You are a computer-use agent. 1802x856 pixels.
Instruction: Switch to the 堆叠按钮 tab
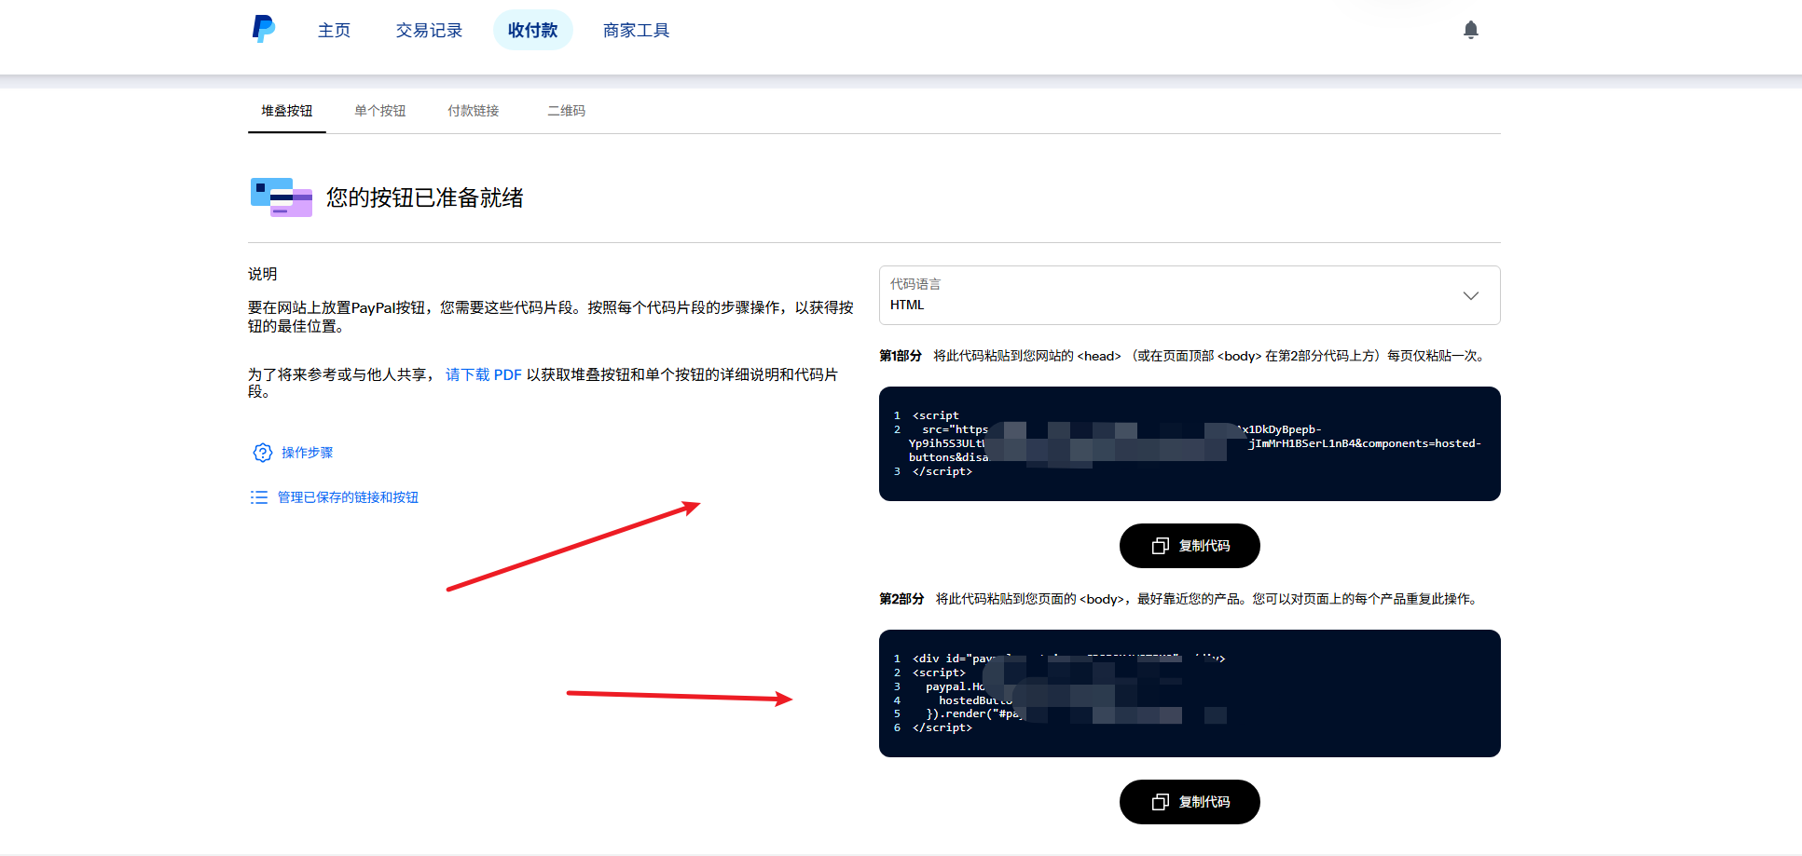coord(287,111)
